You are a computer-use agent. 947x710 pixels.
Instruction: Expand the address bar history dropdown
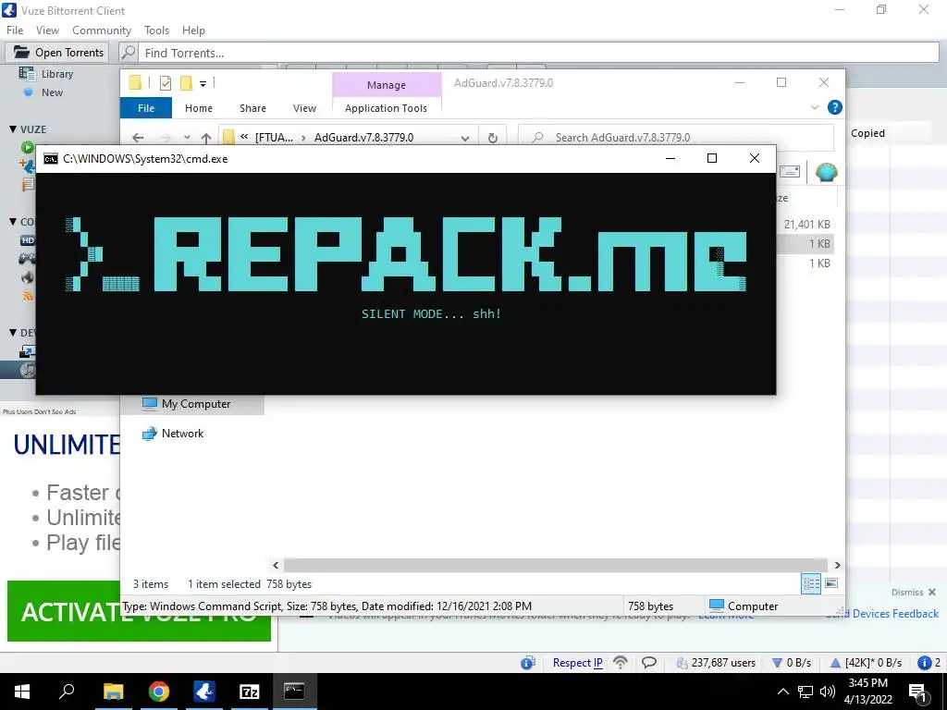tap(465, 138)
